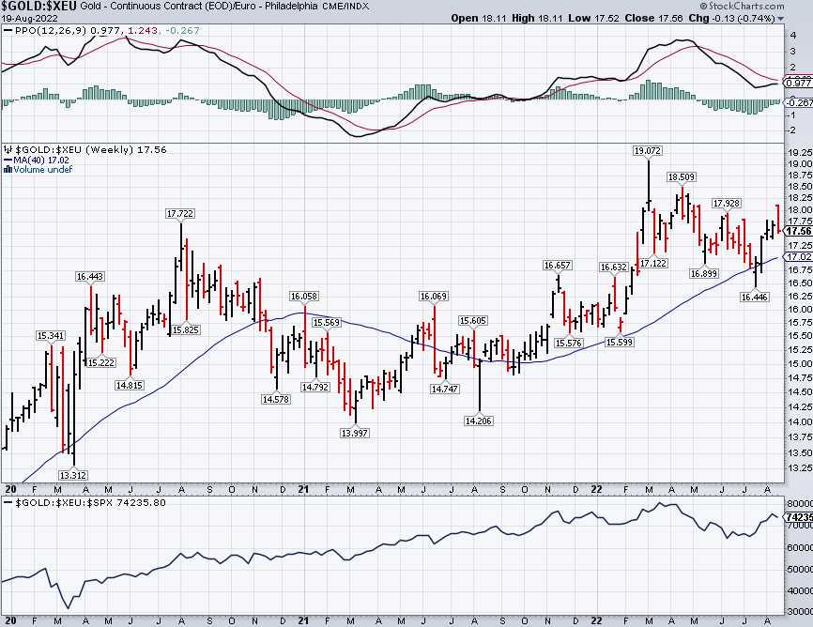Image resolution: width=813 pixels, height=627 pixels.
Task: Click the MA(40) blue line legend marker
Action: coord(5,160)
